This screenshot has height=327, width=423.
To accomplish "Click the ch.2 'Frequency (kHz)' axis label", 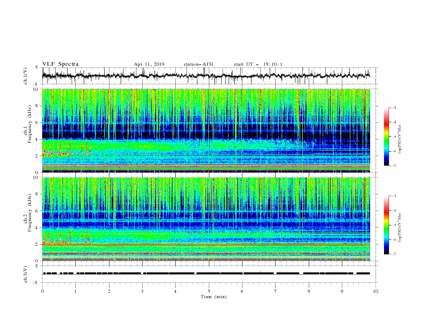I will click(x=30, y=212).
